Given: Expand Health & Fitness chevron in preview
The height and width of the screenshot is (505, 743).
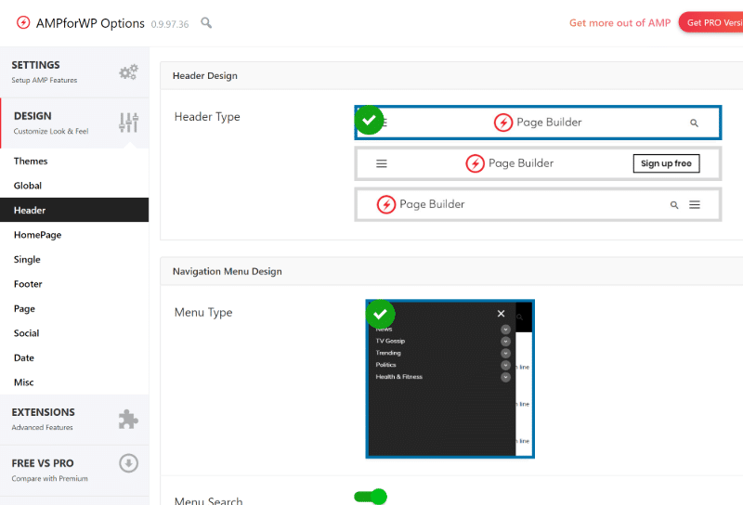Looking at the screenshot, I should tap(505, 377).
